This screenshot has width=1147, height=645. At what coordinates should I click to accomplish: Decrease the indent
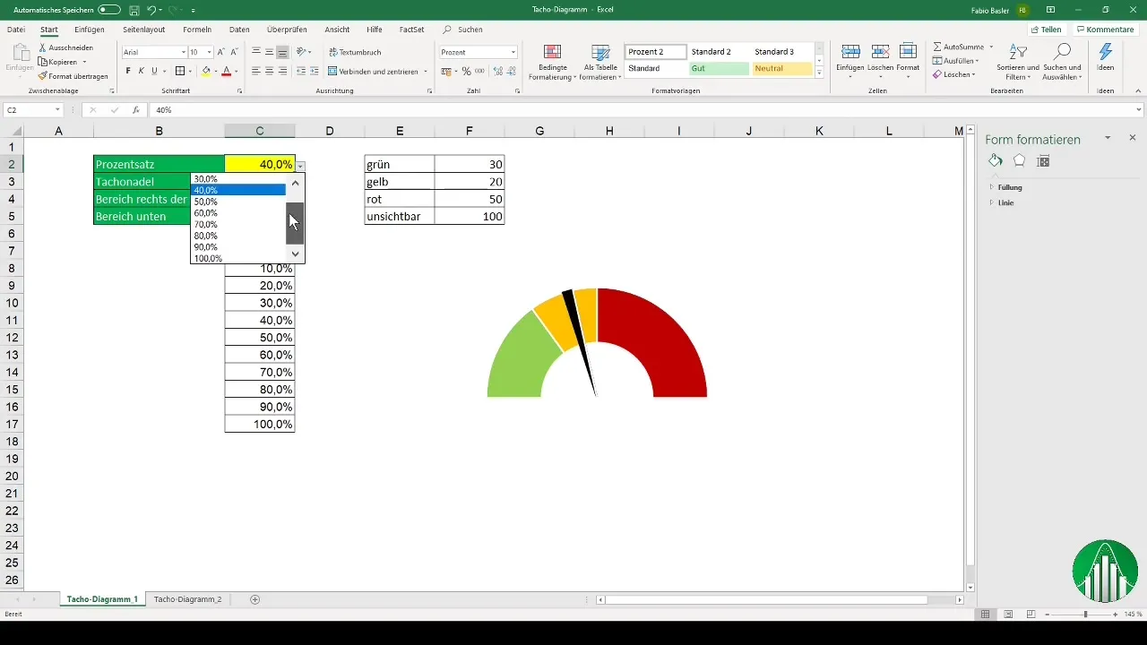tap(301, 71)
